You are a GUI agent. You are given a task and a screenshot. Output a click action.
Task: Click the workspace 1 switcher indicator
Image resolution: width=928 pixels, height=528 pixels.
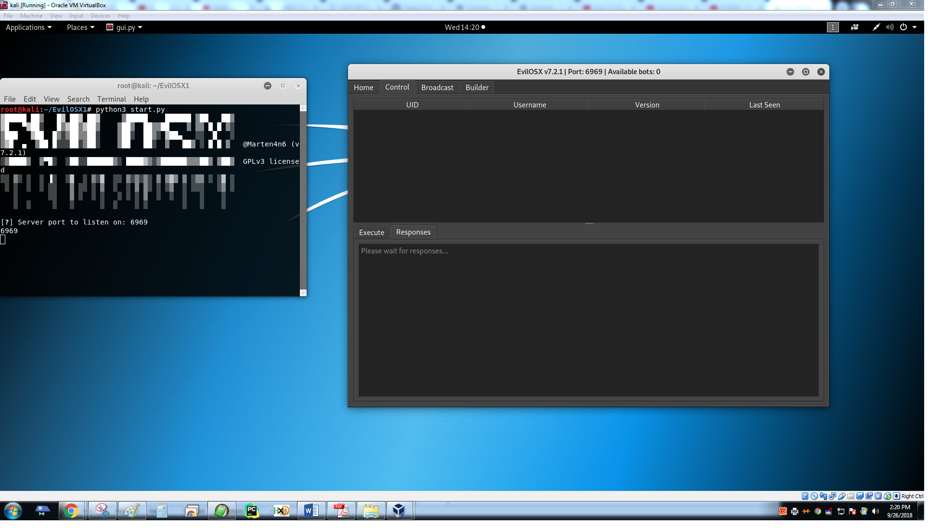833,27
